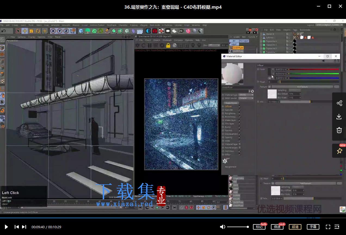346x235 pixels.
Task: Click the Texture arrow button beside MixTexture
Action: pyautogui.click(x=269, y=87)
